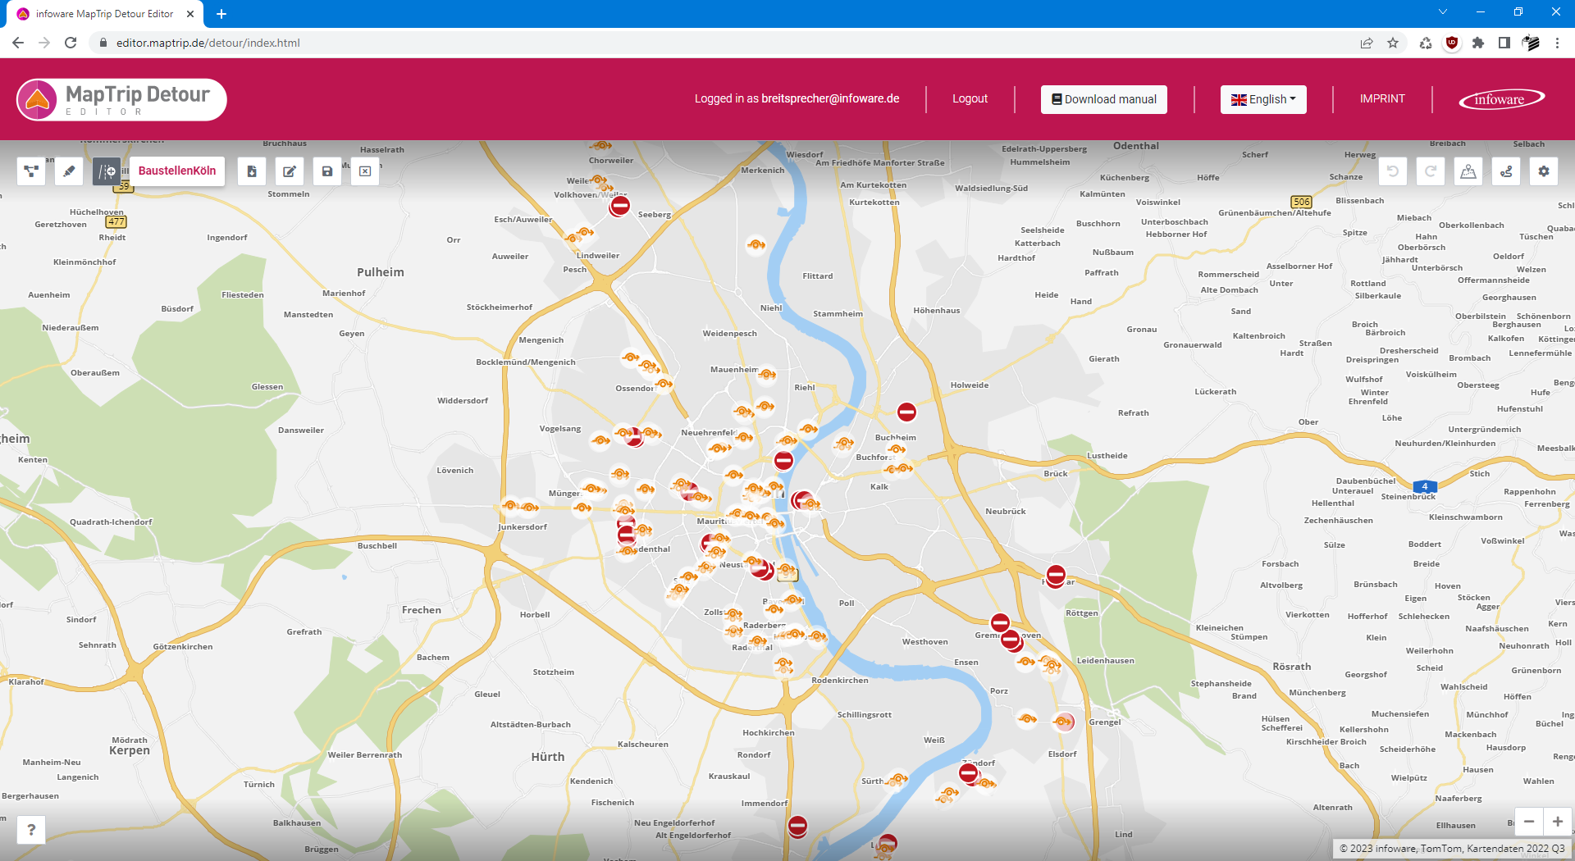Select highlighted detour marker near Grengel

(x=1063, y=722)
